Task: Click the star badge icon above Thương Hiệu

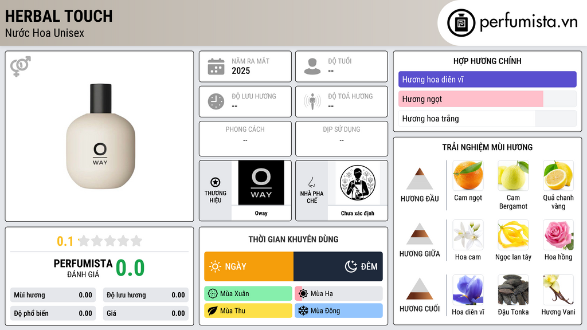Action: tap(216, 182)
